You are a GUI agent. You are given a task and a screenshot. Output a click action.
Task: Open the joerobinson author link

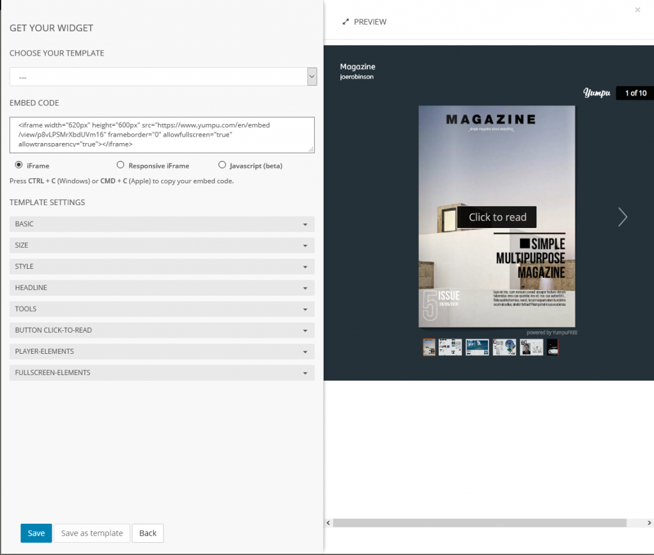[356, 77]
